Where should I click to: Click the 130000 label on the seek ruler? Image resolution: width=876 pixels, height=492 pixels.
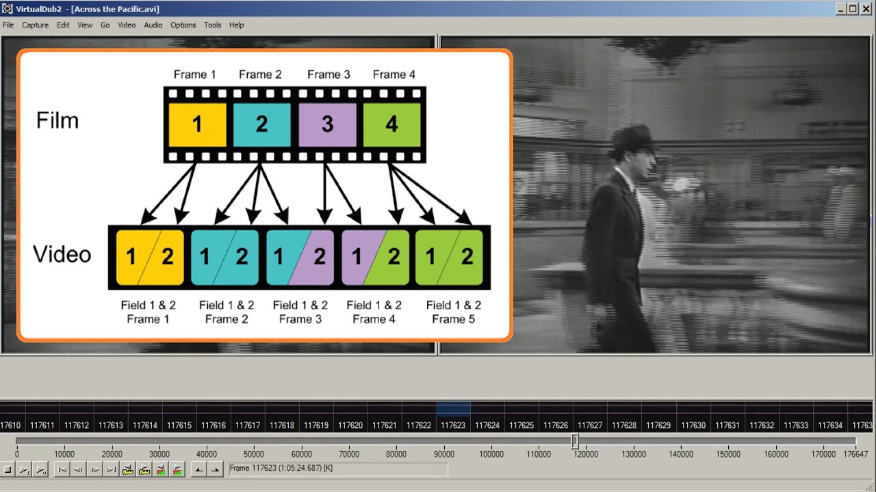[x=634, y=454]
